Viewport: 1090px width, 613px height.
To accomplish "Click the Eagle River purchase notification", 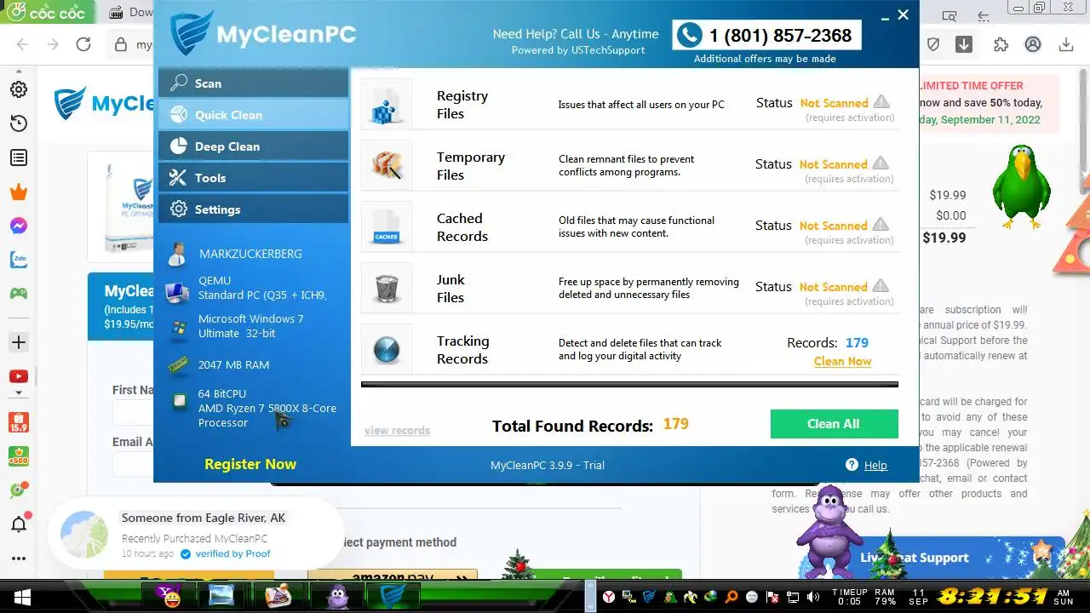I will pyautogui.click(x=196, y=534).
